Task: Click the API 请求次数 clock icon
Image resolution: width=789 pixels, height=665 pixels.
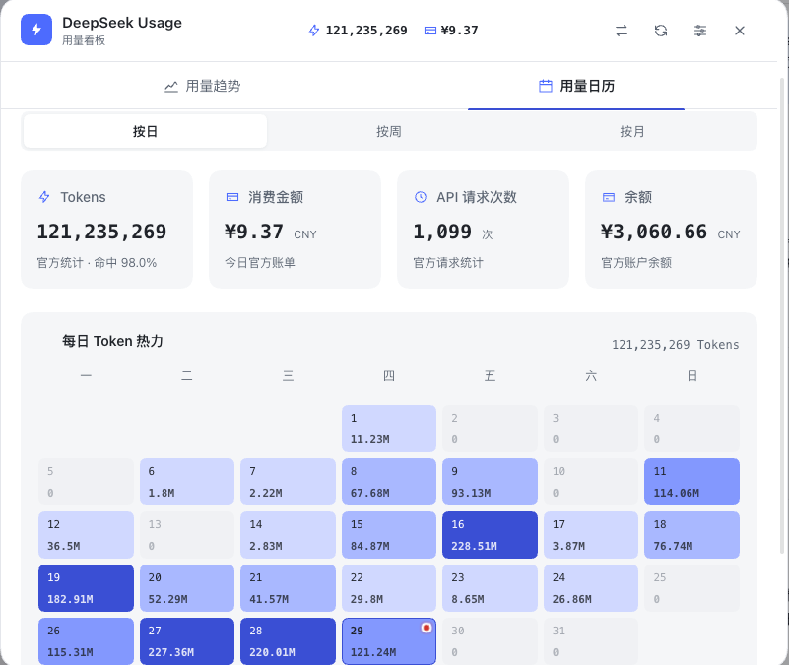Action: pos(421,197)
